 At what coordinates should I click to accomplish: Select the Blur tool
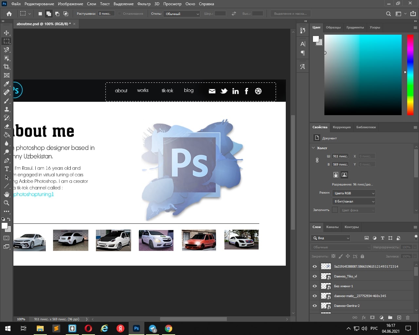(7, 143)
